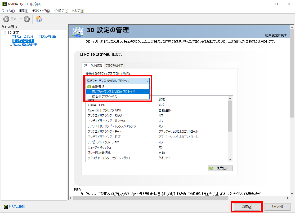Open the ファイル(F) menu

point(8,11)
